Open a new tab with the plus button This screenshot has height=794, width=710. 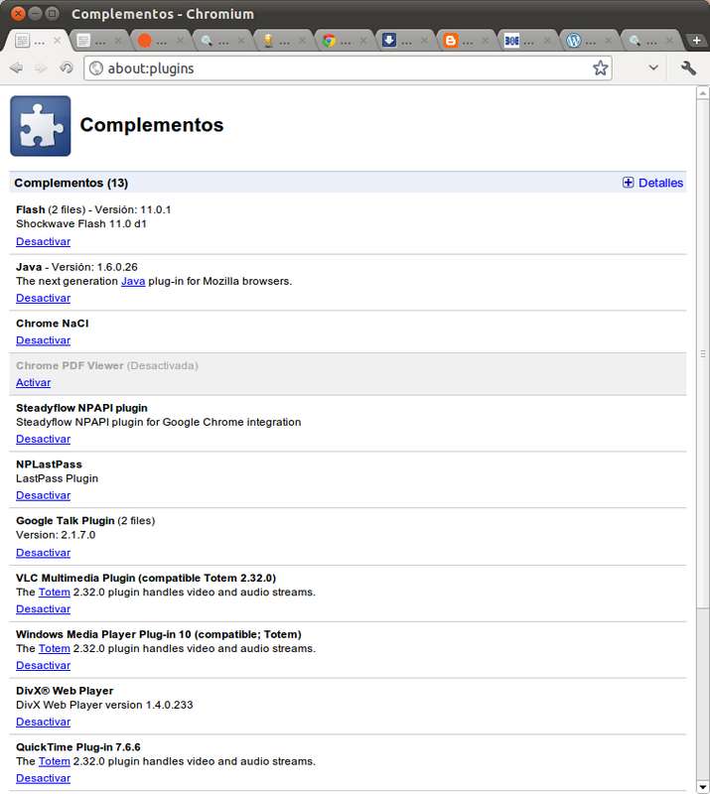pyautogui.click(x=697, y=40)
